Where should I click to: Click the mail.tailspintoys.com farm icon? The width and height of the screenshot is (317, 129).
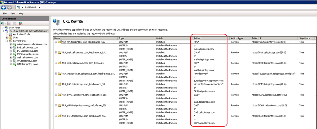click(x=14, y=58)
